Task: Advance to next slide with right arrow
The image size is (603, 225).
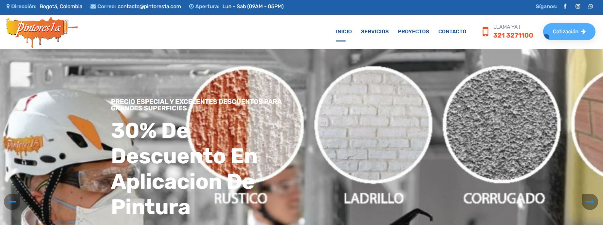Action: [590, 202]
